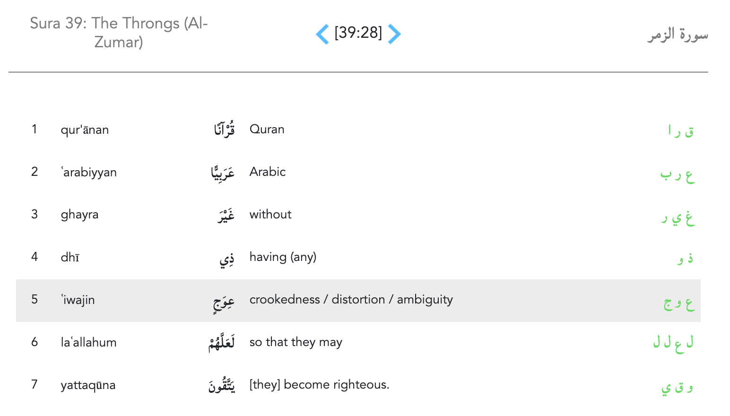Image resolution: width=730 pixels, height=416 pixels.
Task: Go to the next verse with right chevron
Action: (394, 34)
